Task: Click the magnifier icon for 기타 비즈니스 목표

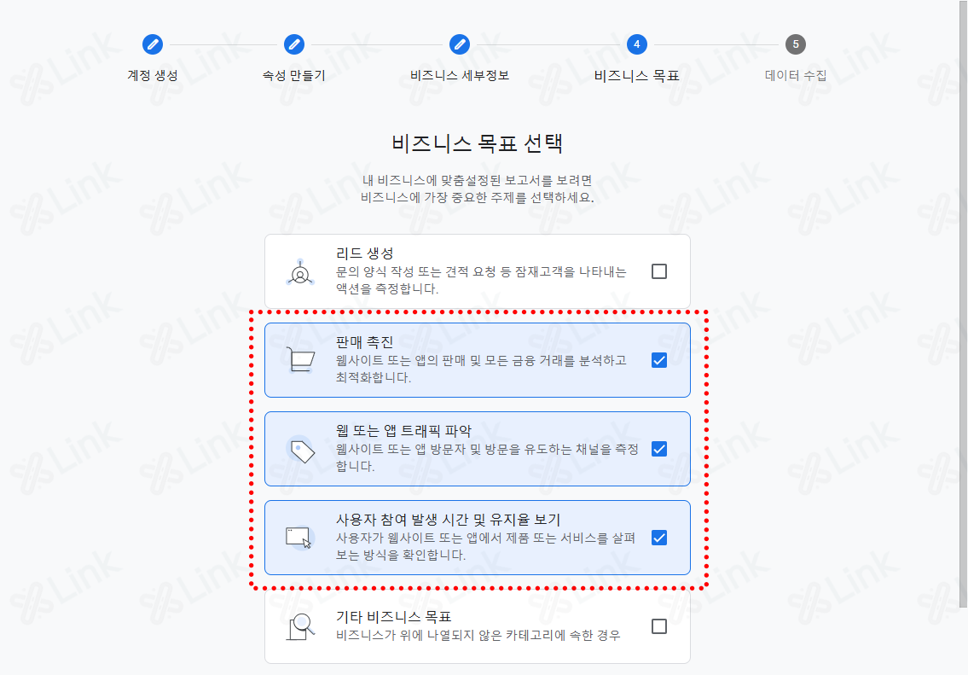Action: click(301, 627)
